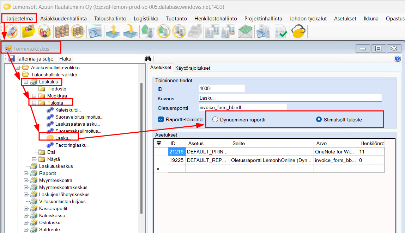Select the Dynaaminen raportti radio button
This screenshot has height=233, width=405.
click(x=215, y=120)
